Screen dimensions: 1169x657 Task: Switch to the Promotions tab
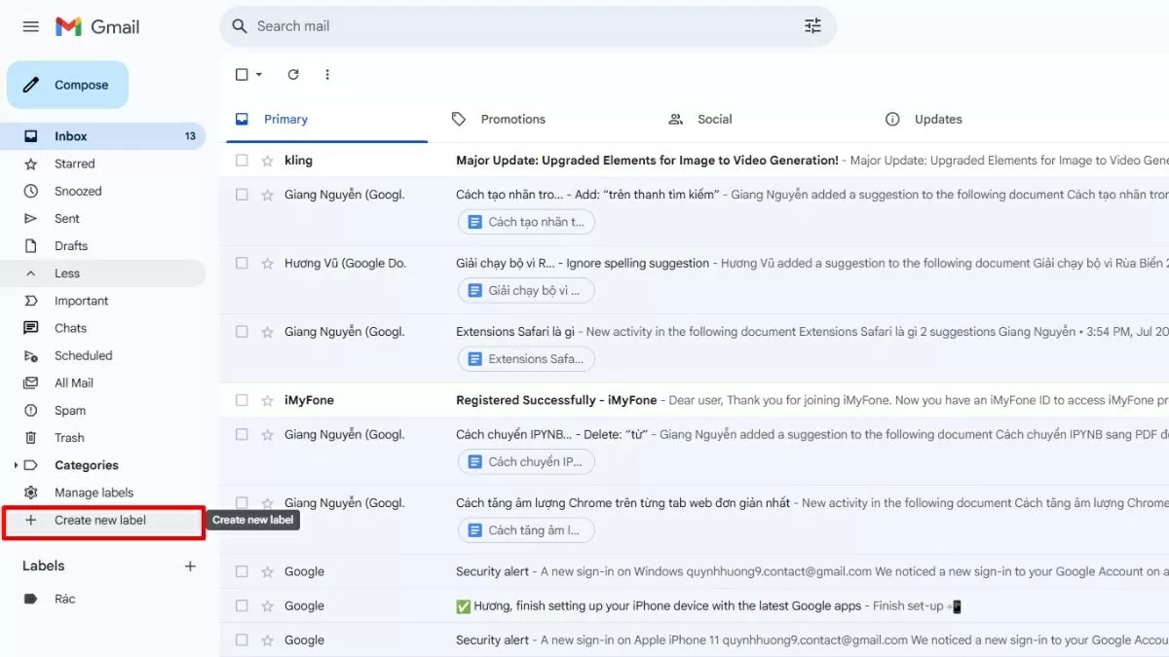[512, 120]
